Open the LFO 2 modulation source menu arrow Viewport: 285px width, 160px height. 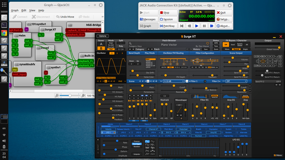click(129, 132)
